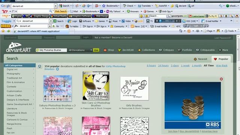Click the Translate toolbar icon

pyautogui.click(x=139, y=6)
